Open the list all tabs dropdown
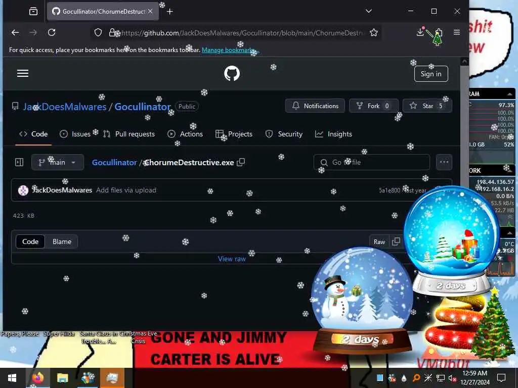 (369, 11)
